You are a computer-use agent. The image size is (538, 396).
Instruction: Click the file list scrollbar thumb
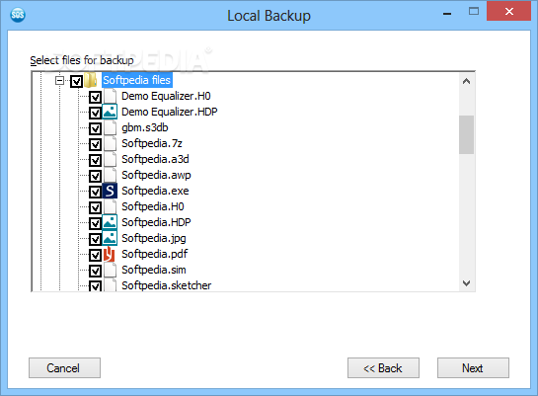click(x=466, y=134)
